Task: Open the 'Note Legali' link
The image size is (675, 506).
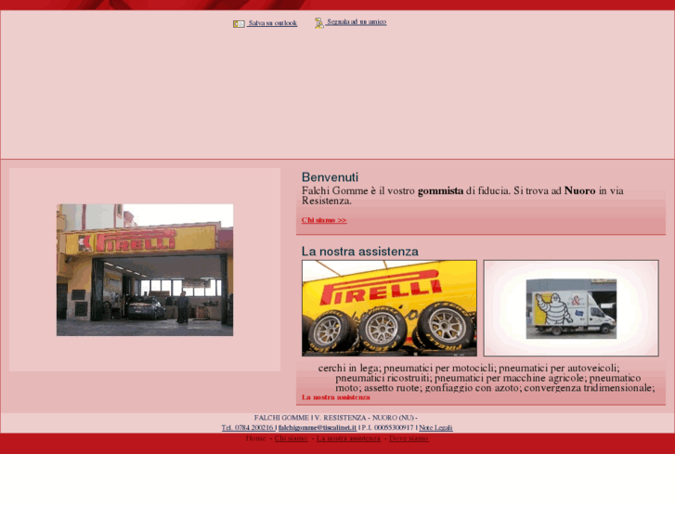Action: coord(435,428)
